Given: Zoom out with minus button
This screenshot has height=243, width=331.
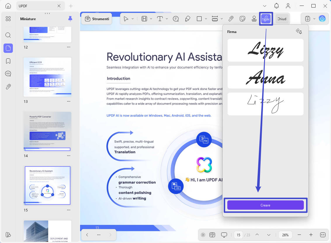Looking at the screenshot, I should (299, 235).
